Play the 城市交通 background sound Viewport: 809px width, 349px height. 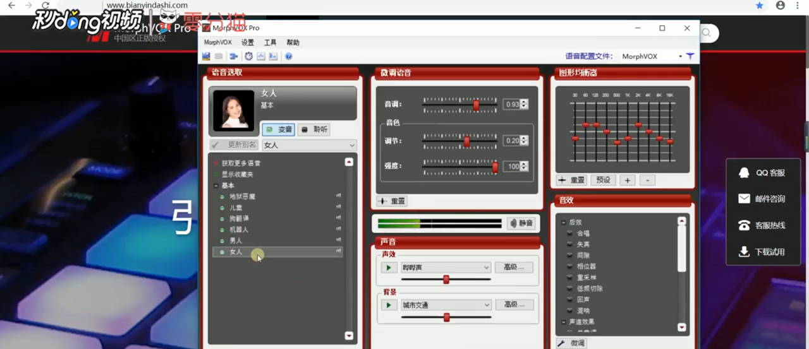tap(388, 305)
